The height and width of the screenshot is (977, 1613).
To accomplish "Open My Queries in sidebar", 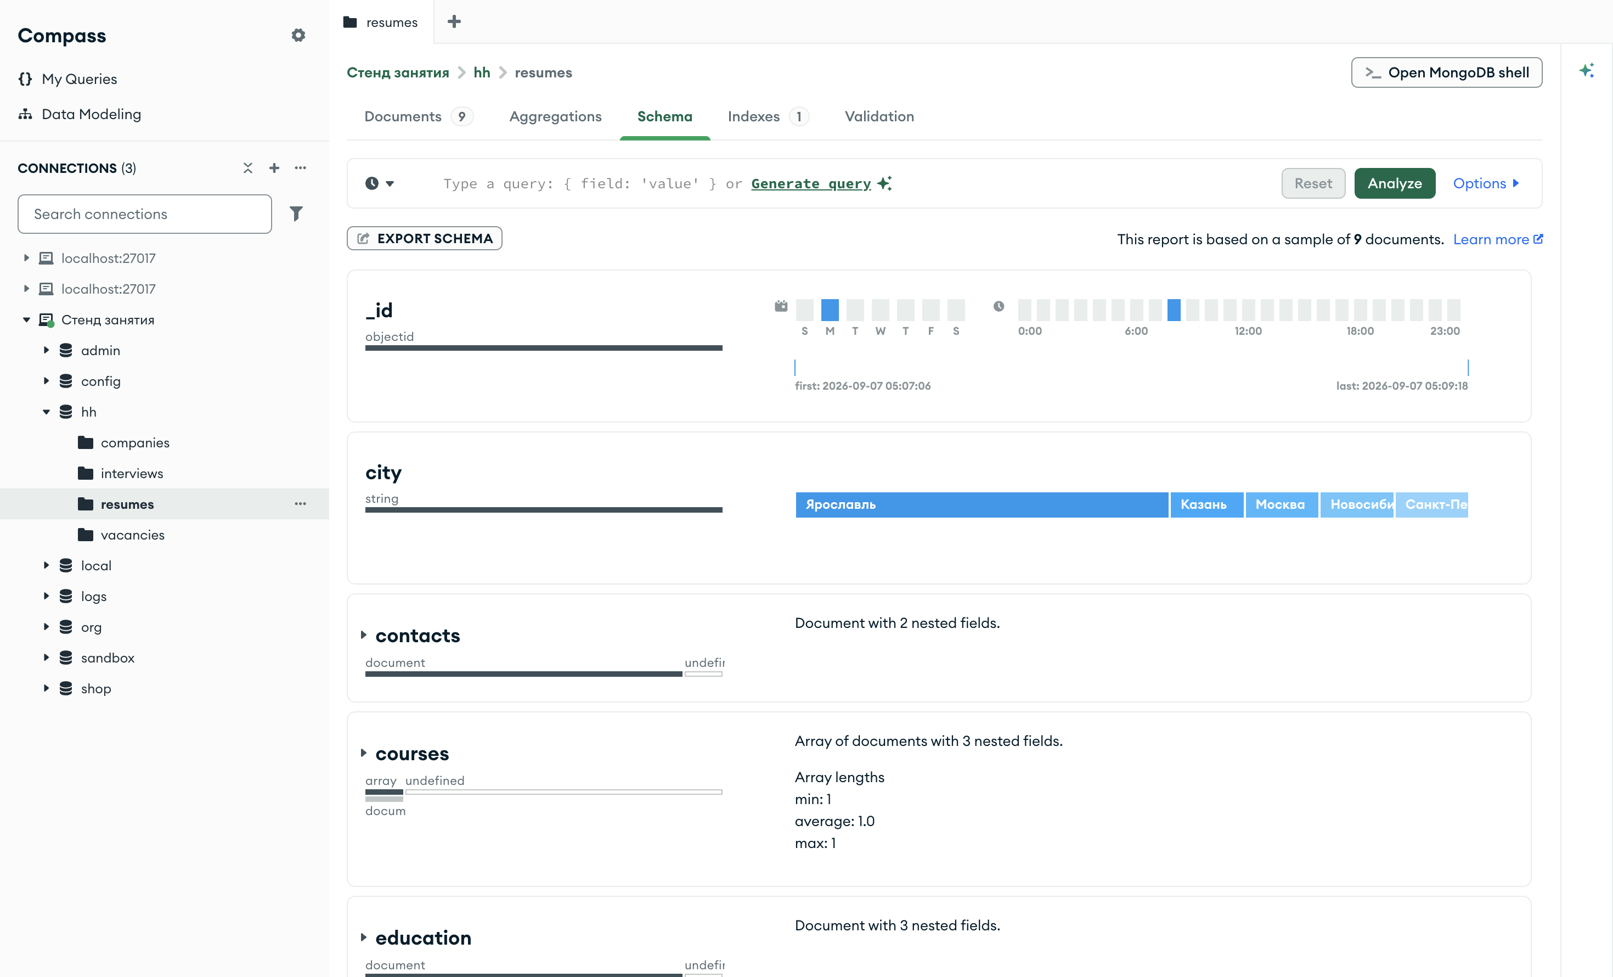I will pyautogui.click(x=67, y=78).
